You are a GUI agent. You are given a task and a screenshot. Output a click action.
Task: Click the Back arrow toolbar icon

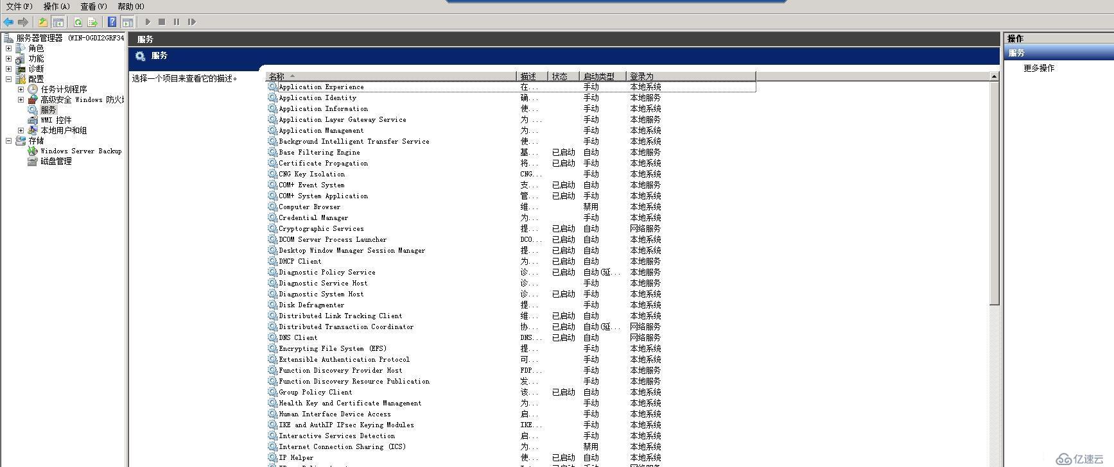[8, 22]
